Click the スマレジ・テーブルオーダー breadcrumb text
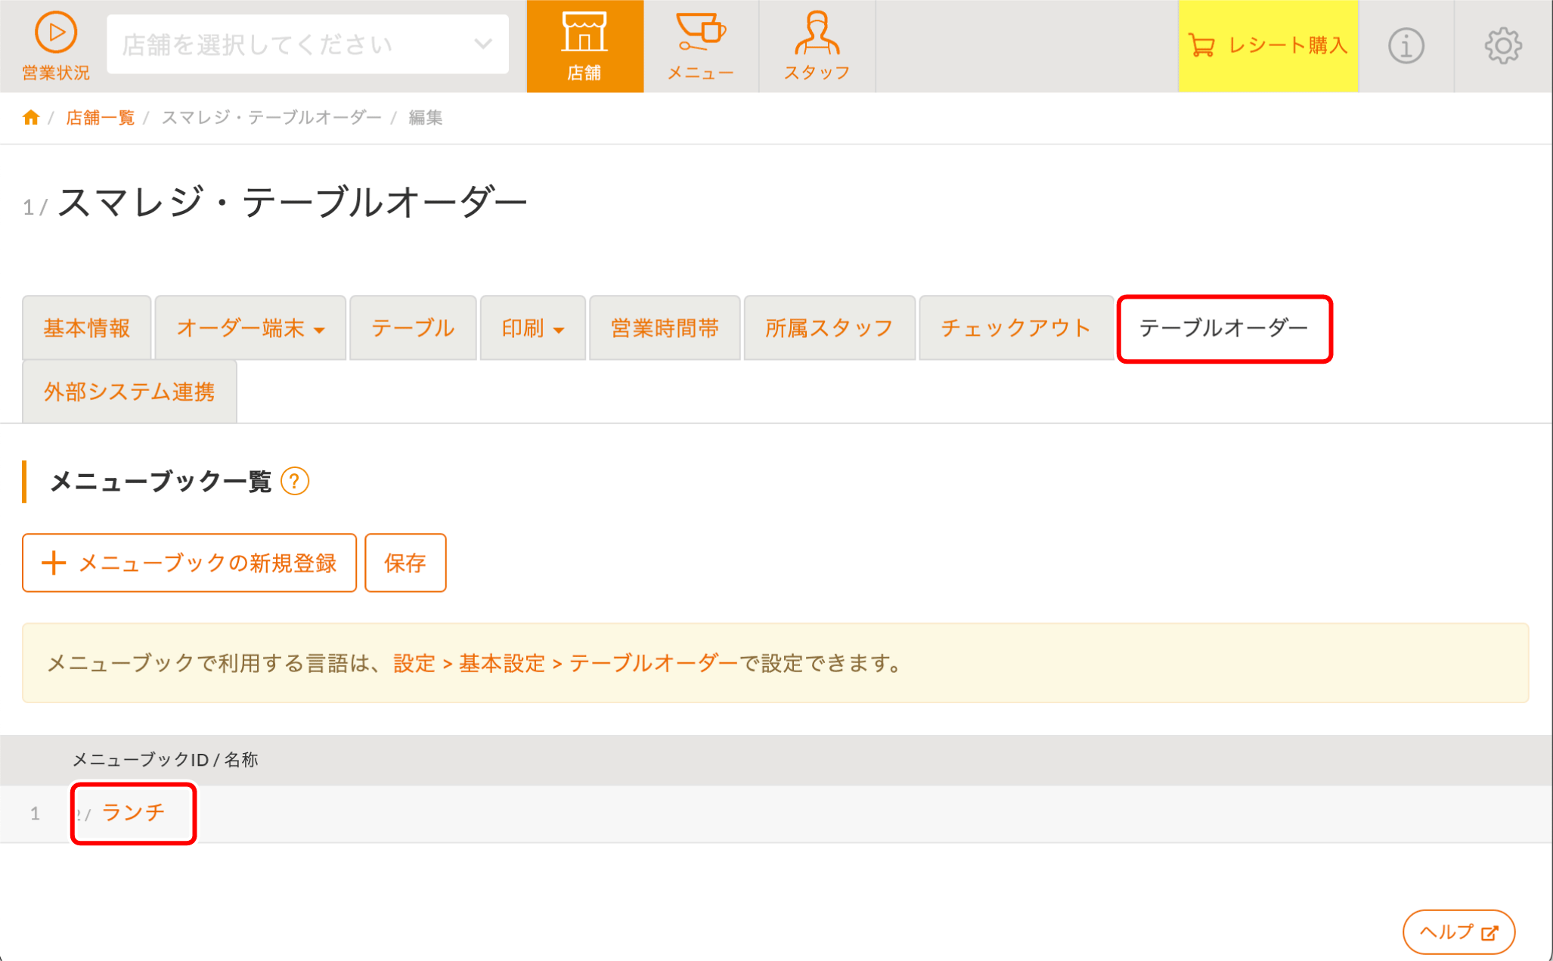Screen dimensions: 1553x961 click(271, 118)
